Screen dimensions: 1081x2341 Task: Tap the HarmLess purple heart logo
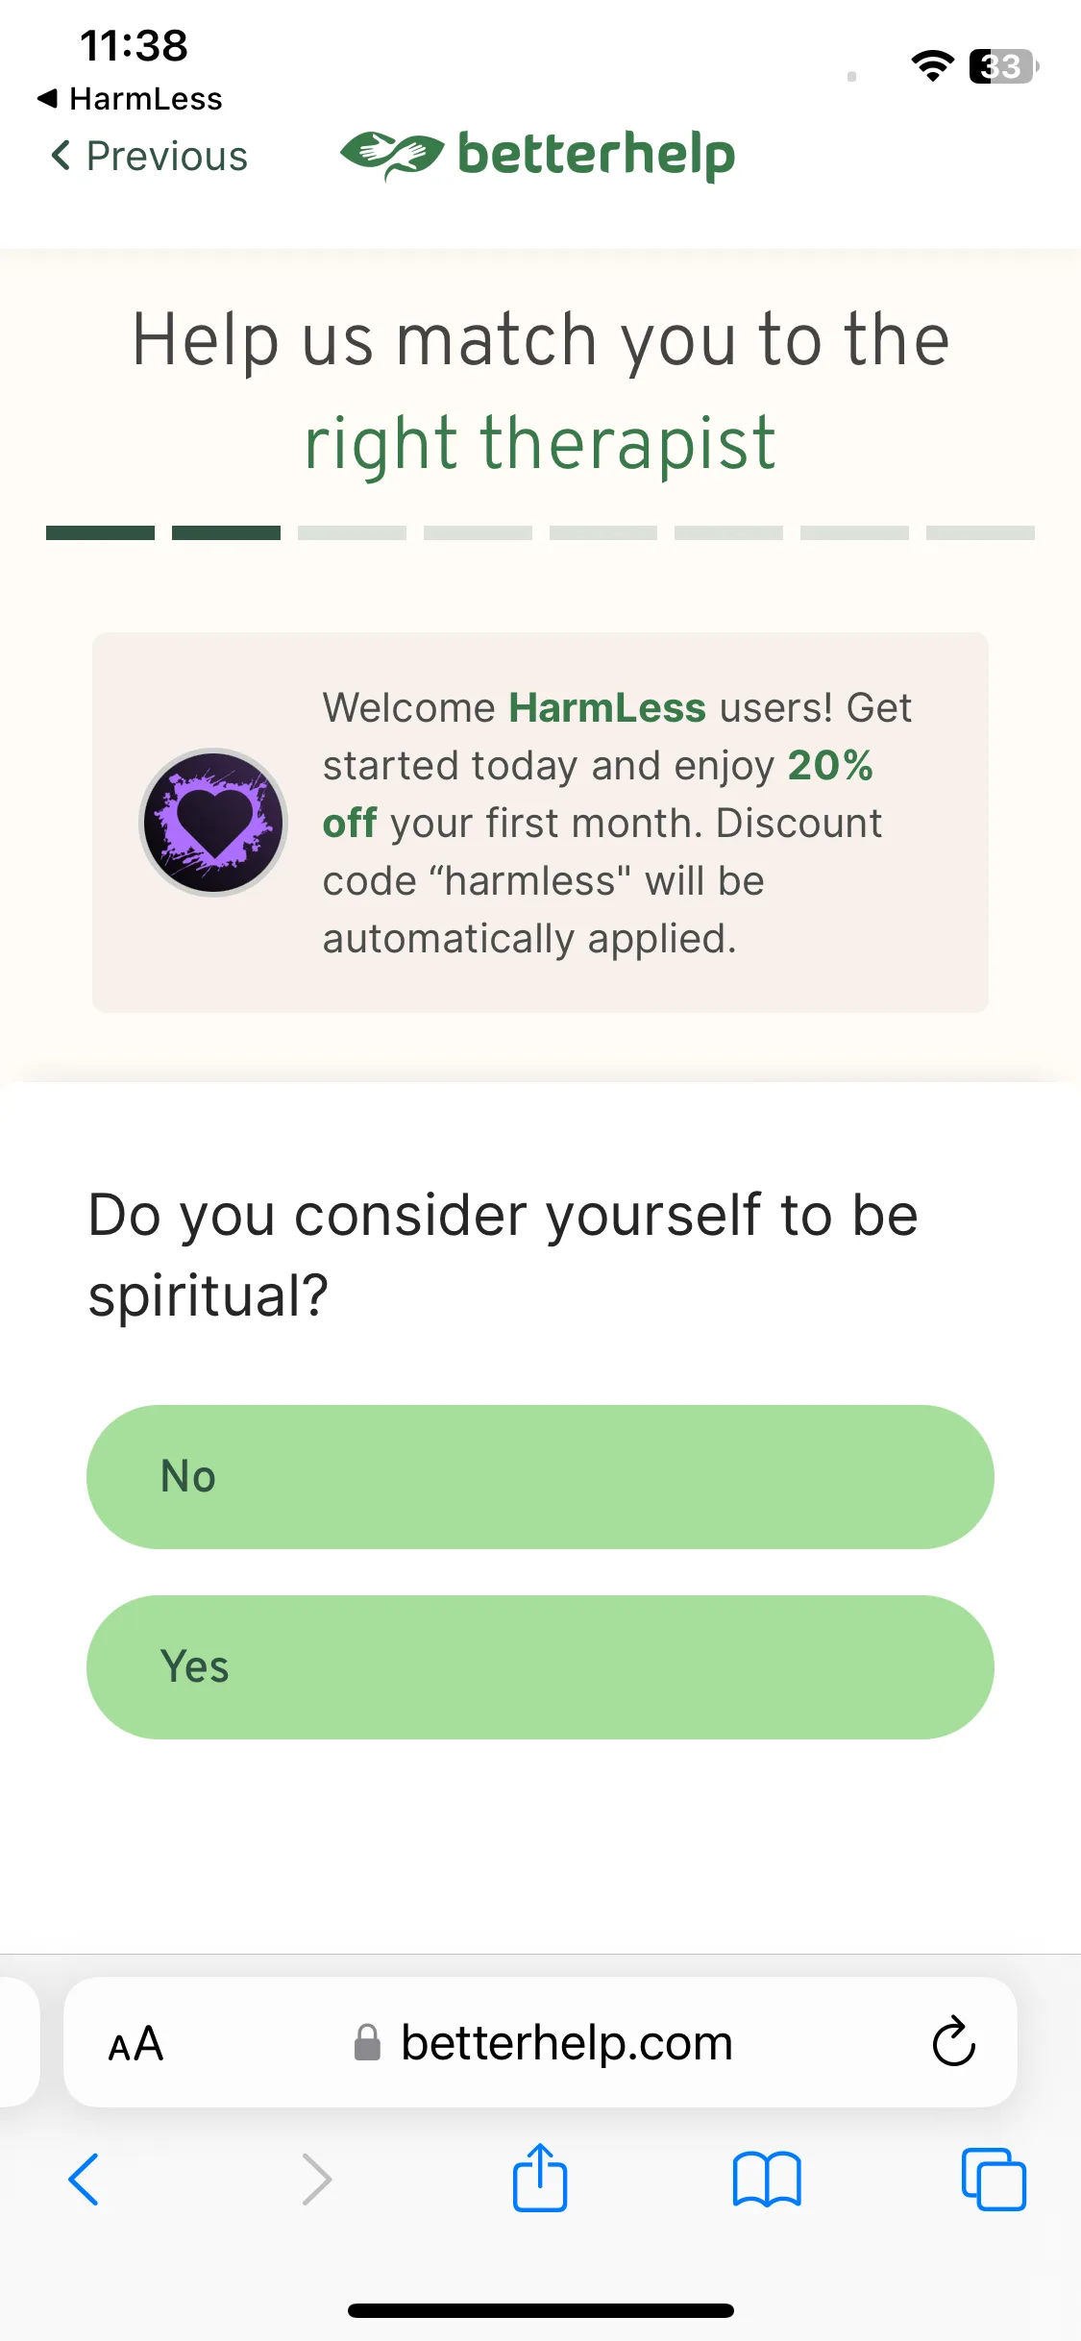coord(213,823)
